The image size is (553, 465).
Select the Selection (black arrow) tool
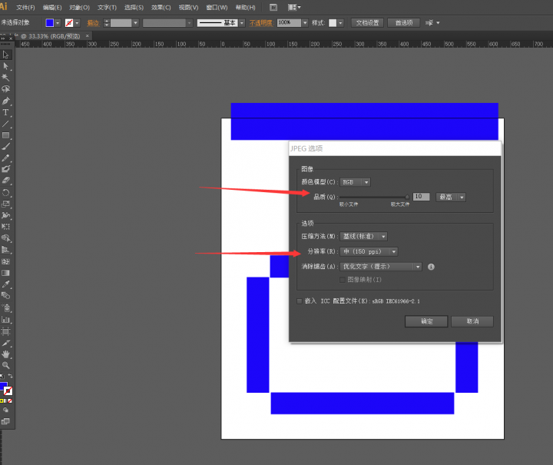pos(6,55)
